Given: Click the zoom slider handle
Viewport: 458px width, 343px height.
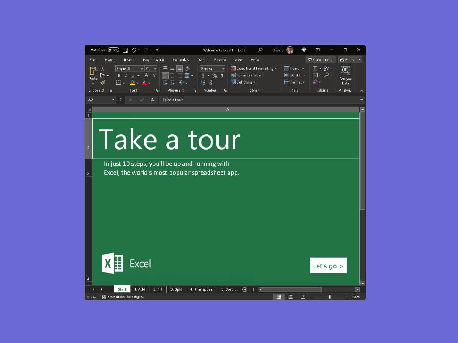Looking at the screenshot, I should pyautogui.click(x=330, y=297).
